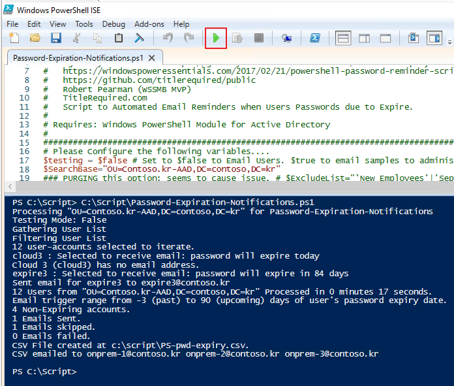Show script pane on the right
Viewport: 454px width, 386px height.
click(364, 38)
